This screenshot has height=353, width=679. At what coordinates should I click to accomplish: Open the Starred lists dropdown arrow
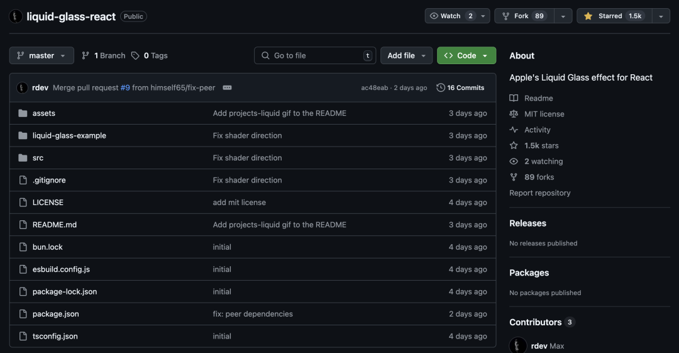pyautogui.click(x=661, y=16)
